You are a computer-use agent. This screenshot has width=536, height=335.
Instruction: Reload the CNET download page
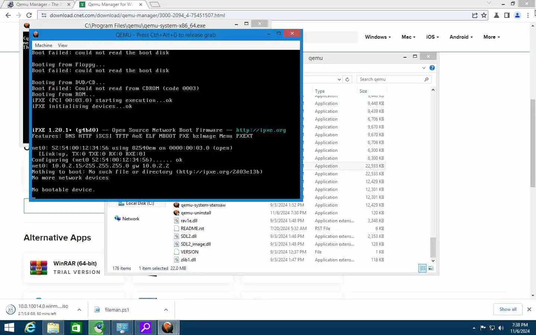(x=29, y=15)
